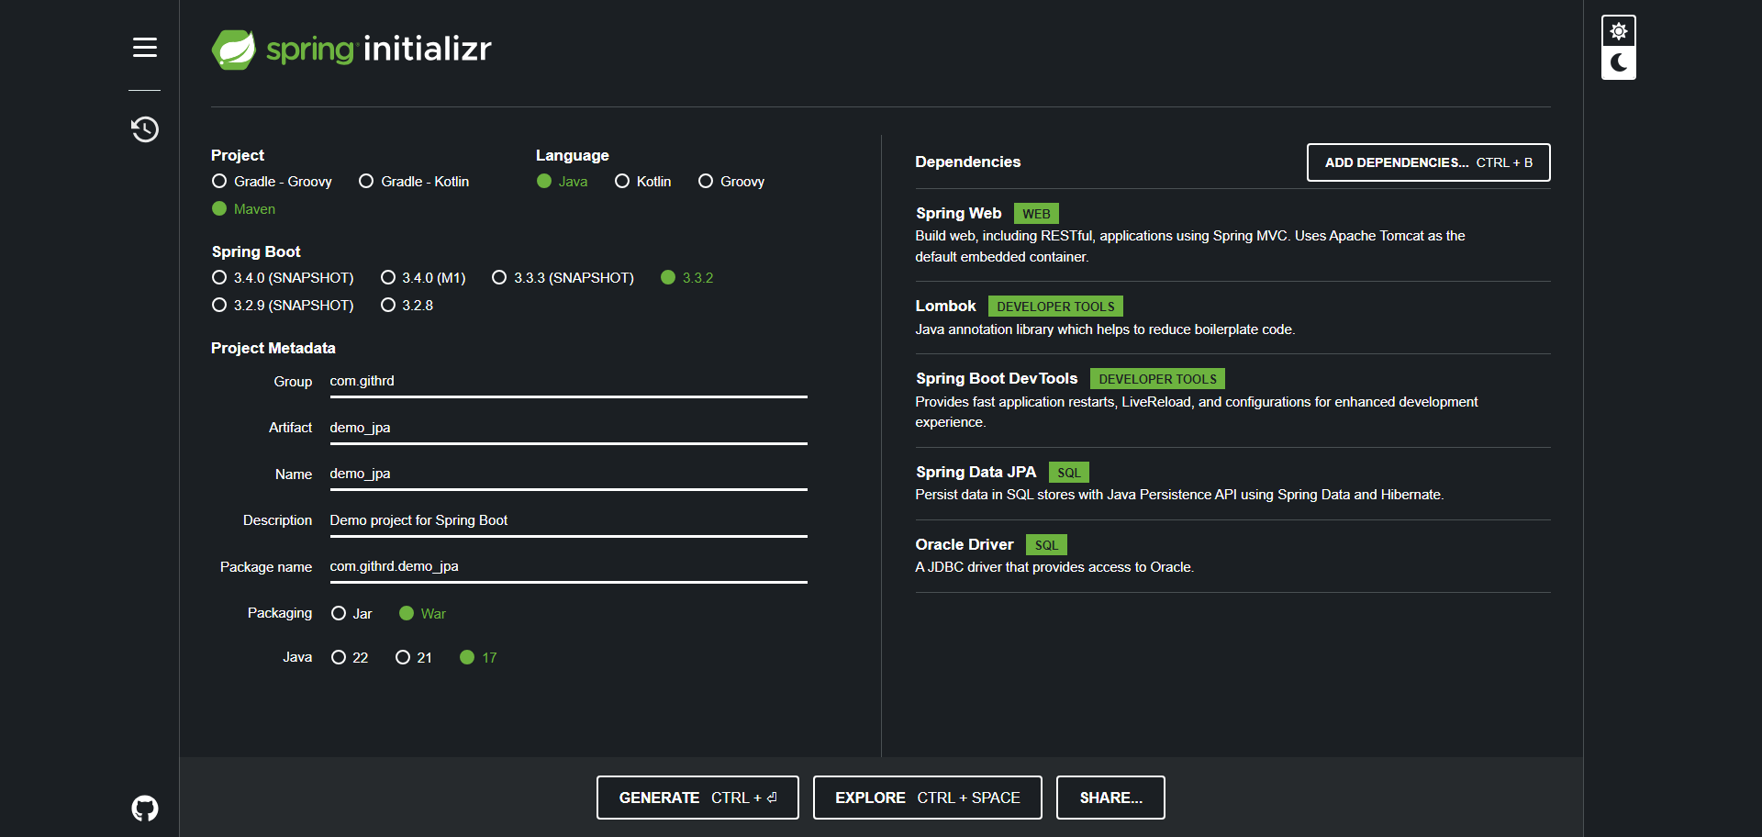This screenshot has width=1762, height=837.
Task: Edit the Group field
Action: pos(568,382)
